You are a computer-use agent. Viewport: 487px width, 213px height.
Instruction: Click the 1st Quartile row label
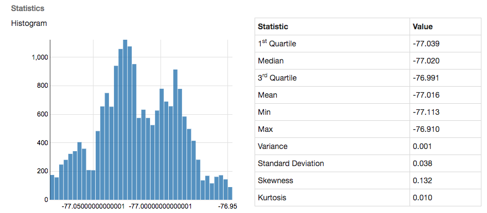[277, 44]
